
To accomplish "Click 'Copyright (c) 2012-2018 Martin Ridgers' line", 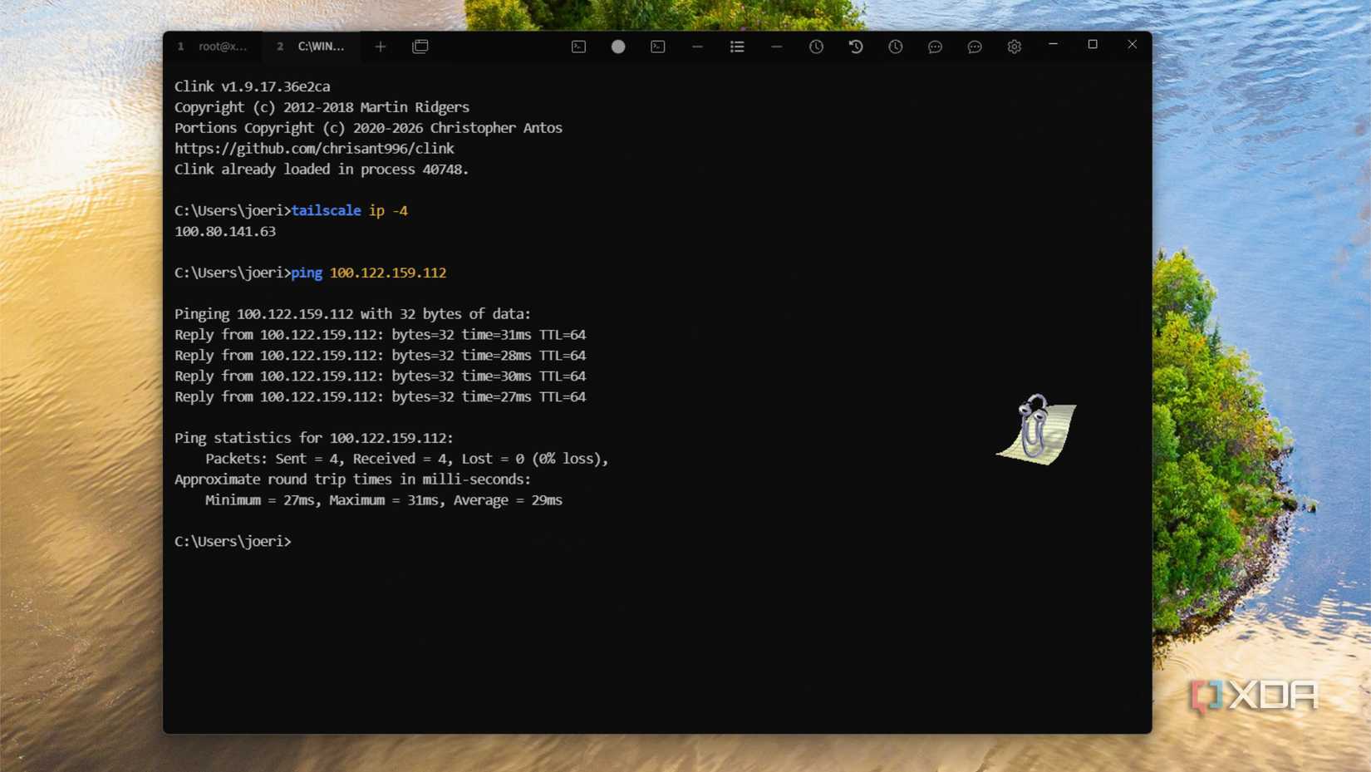I will click(322, 107).
